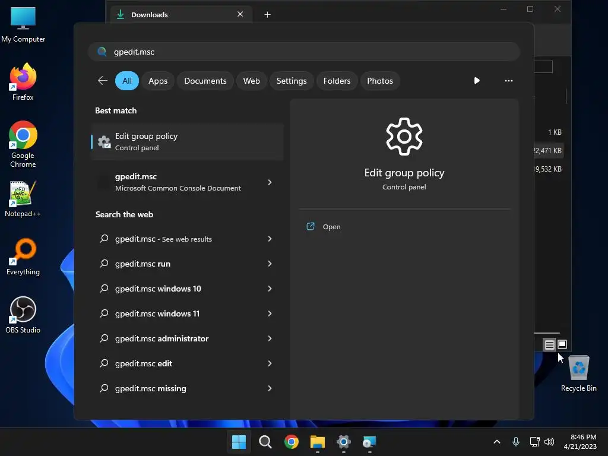Switch Explorer to details view icon
Screen dimensions: 608x456
coord(549,344)
